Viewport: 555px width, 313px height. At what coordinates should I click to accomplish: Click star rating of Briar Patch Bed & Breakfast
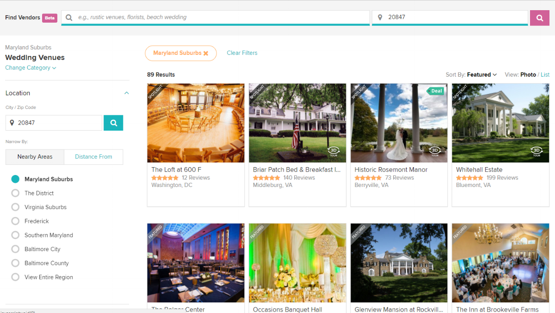click(x=266, y=178)
